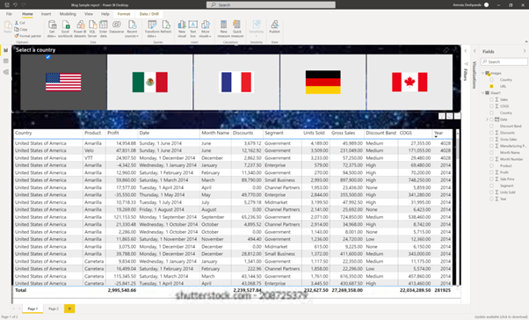Open the Data / Drill tab
Image resolution: width=529 pixels, height=320 pixels.
click(149, 14)
